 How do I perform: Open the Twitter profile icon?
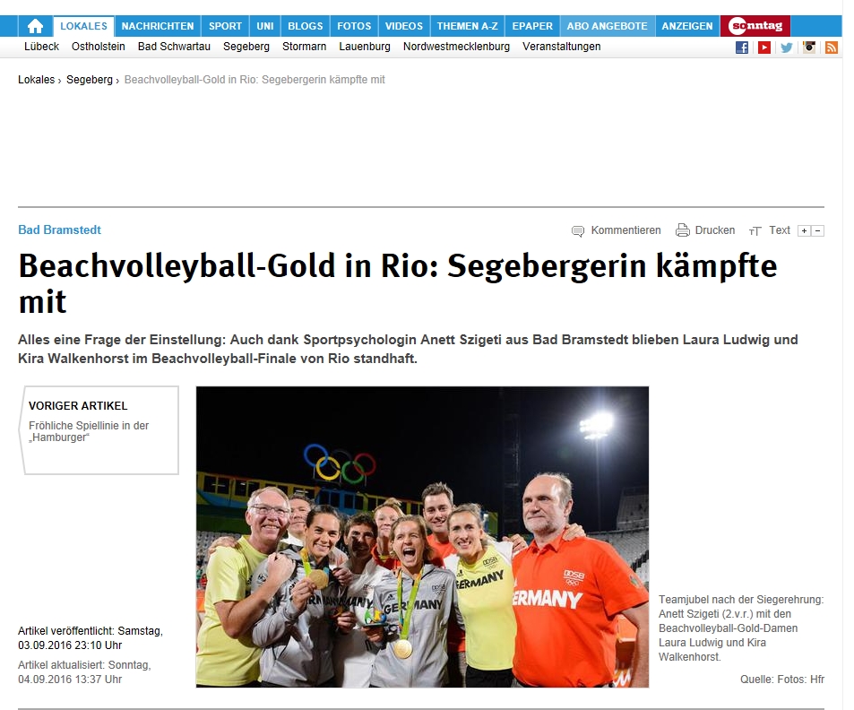coord(786,48)
